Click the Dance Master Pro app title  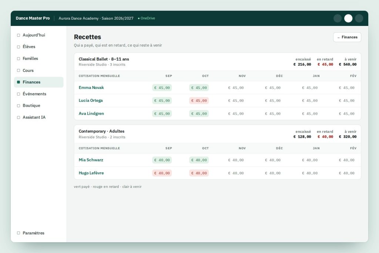point(33,18)
